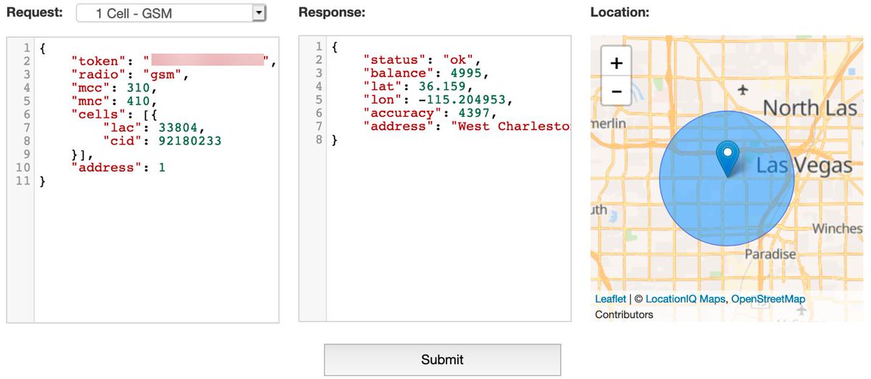Screen dimensions: 871x379
Task: Click the lac value 33804
Action: pos(179,127)
